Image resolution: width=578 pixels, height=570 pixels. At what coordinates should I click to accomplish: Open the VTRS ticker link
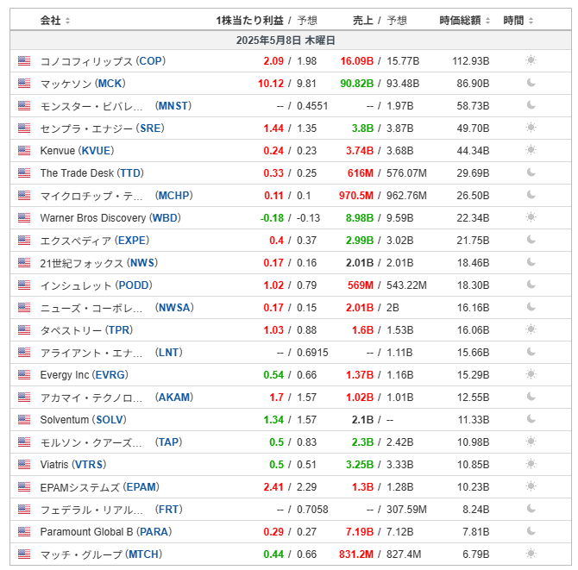click(x=89, y=464)
